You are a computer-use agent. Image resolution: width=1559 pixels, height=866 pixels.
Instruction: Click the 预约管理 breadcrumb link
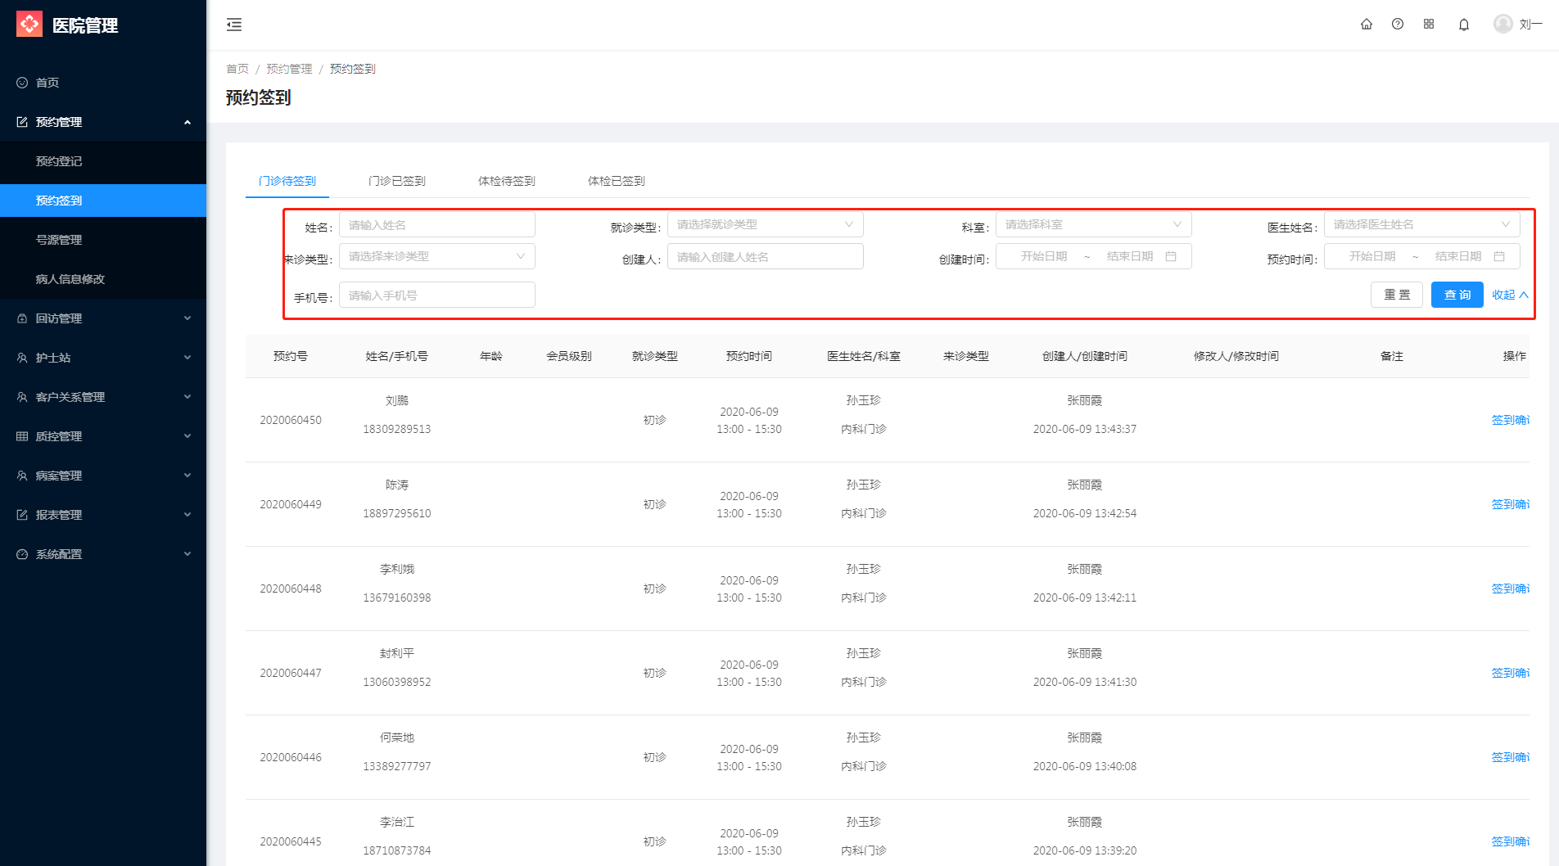[289, 69]
